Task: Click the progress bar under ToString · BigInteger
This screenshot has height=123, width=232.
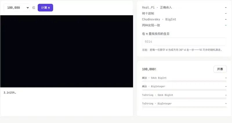Action: click(184, 107)
